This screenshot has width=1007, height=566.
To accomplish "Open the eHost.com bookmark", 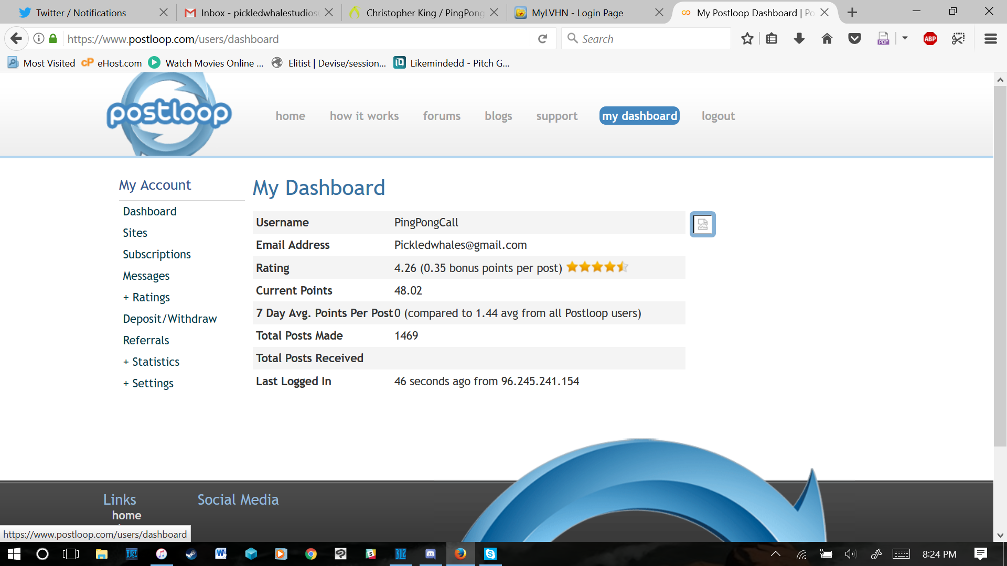I will click(112, 63).
